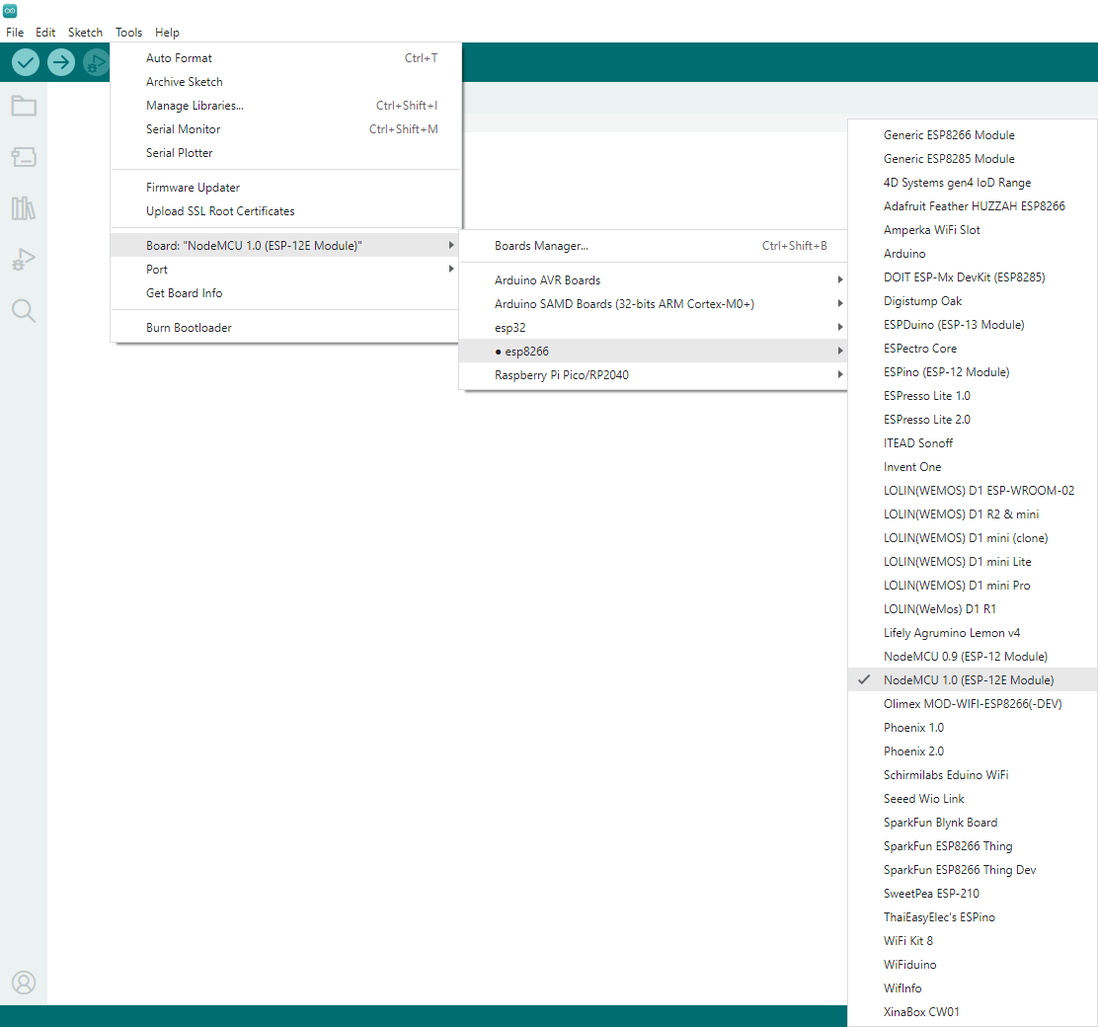Screen dimensions: 1098x1027
Task: Choose ESPDuino (ESP-13 Module)
Action: coord(973,325)
